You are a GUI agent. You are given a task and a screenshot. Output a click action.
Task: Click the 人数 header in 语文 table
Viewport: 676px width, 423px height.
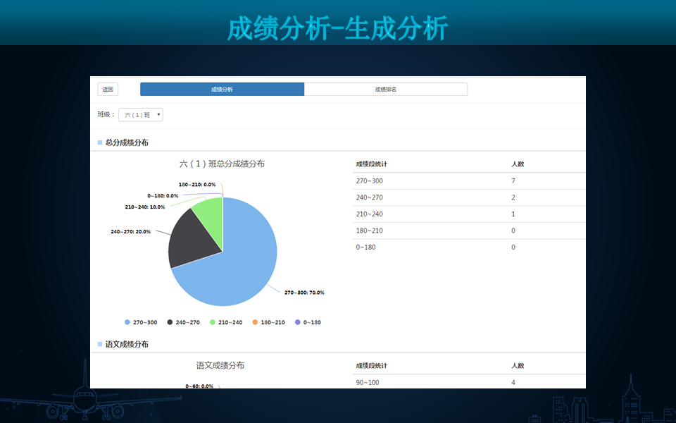point(518,366)
